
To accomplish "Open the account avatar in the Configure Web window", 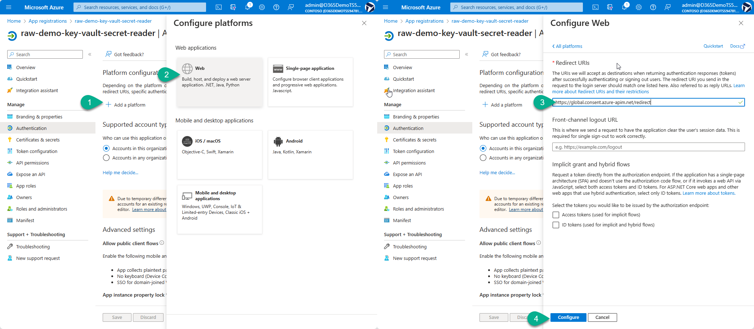I will 747,7.
